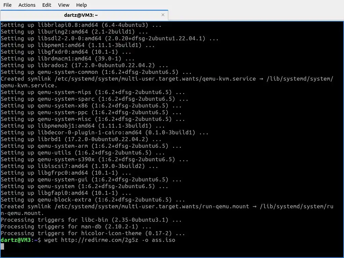The image size is (344, 258).
Task: Click the line Setting up libbrlapi0.8:amd64
Action: pyautogui.click(x=81, y=25)
